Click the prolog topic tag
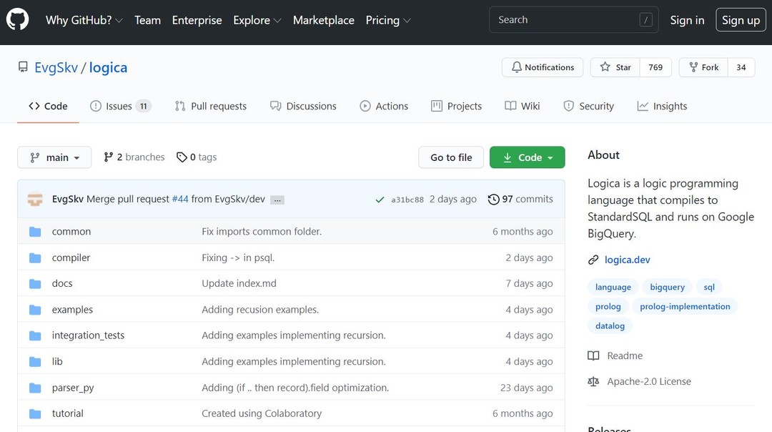Screen dimensions: 772x432 608,306
